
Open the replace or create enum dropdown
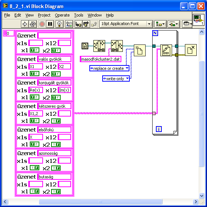click(x=109, y=68)
